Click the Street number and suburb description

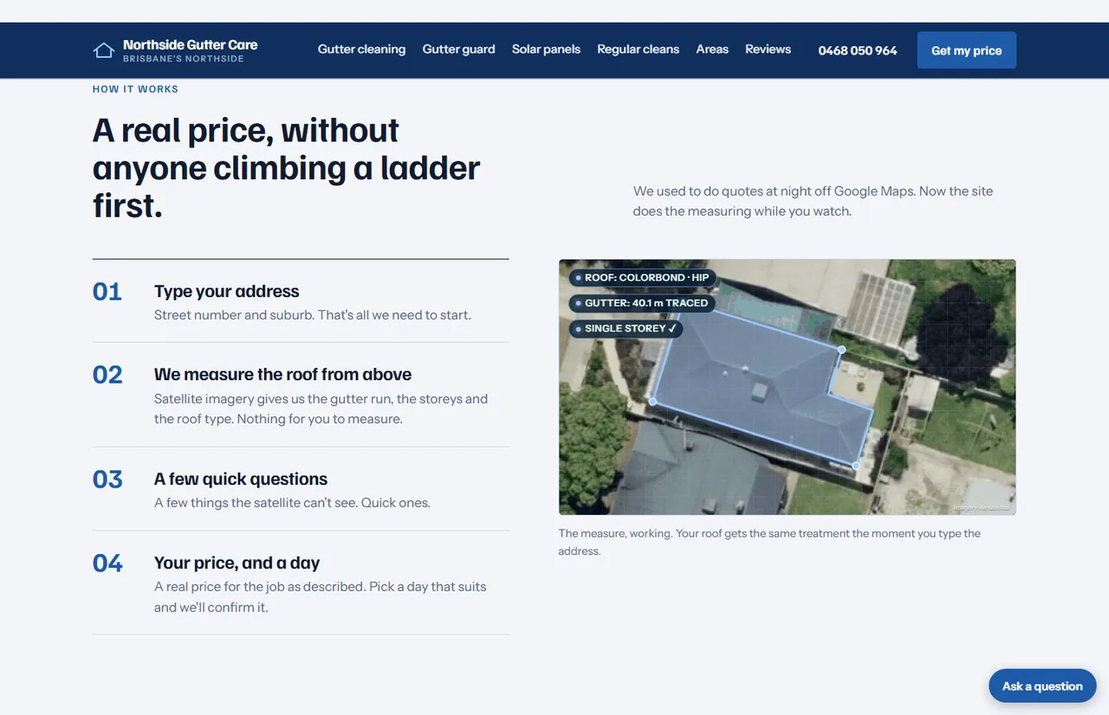(313, 315)
